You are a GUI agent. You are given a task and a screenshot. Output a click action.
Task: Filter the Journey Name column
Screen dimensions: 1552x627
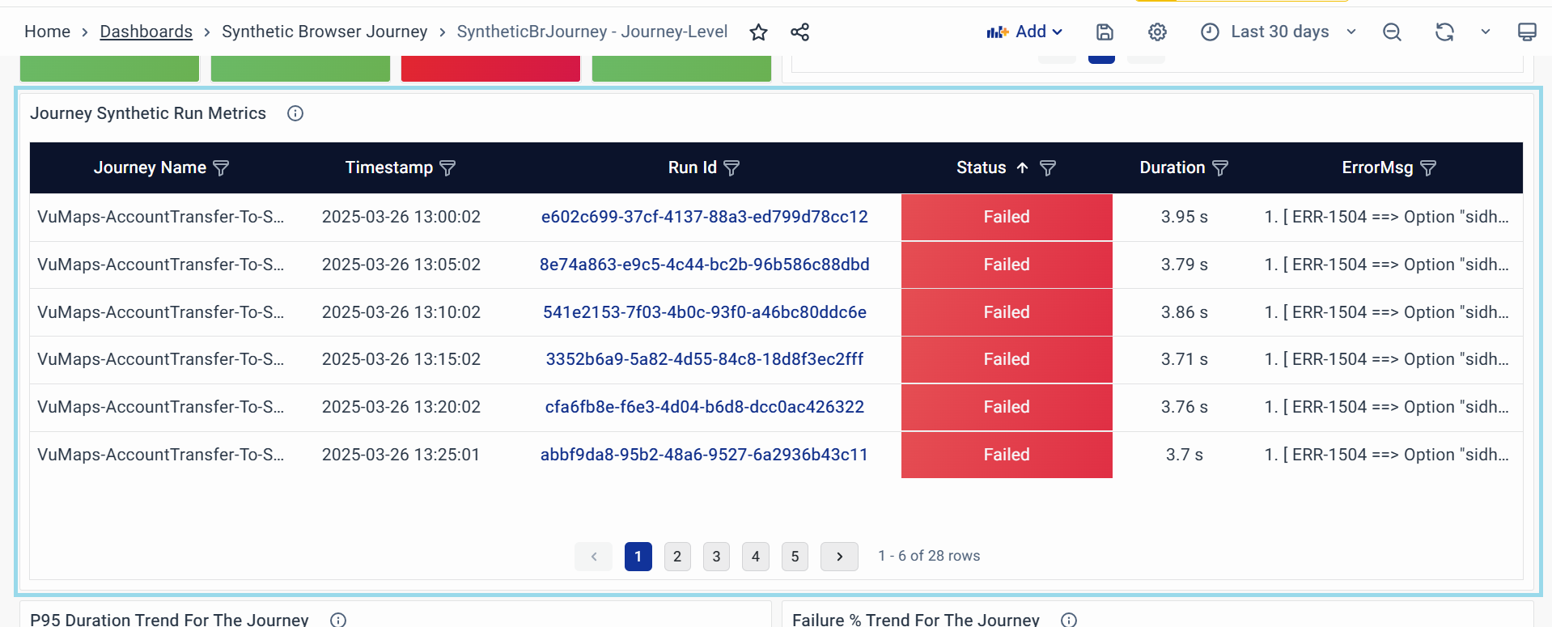(221, 168)
